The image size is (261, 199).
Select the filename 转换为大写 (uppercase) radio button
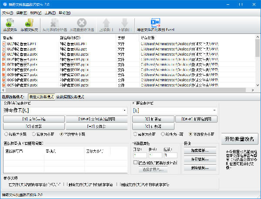[6, 134]
